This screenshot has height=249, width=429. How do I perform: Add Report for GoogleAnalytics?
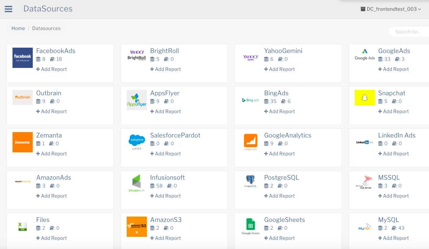pyautogui.click(x=279, y=154)
